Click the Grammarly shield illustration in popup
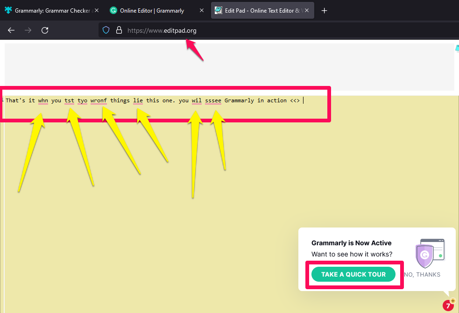 click(x=430, y=254)
